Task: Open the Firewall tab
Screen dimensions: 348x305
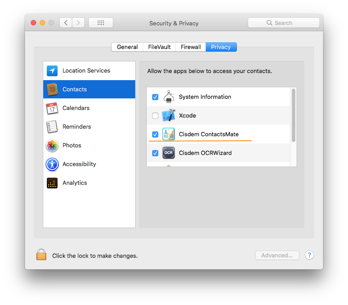Action: click(x=191, y=47)
